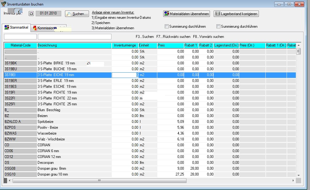Click the new inventory date document icon

[x=31, y=14]
